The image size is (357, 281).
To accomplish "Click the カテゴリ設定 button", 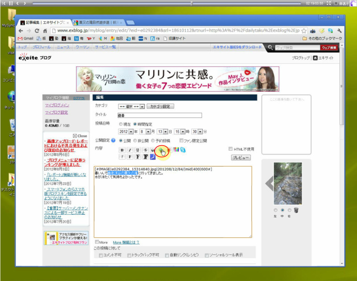I will [x=160, y=106].
